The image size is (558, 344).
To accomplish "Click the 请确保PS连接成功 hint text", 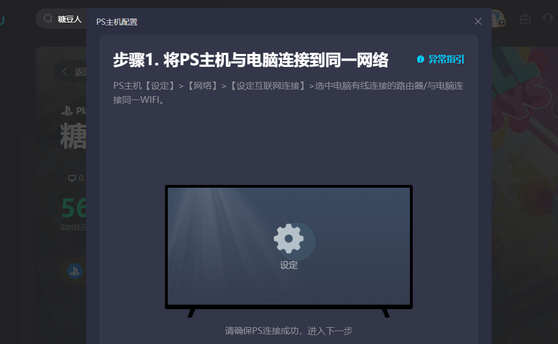I will [289, 331].
